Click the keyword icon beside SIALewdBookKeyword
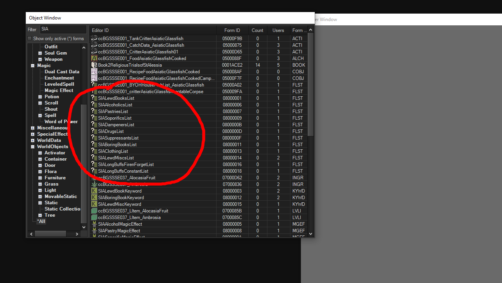Viewport: 502px width, 283px height. click(94, 191)
